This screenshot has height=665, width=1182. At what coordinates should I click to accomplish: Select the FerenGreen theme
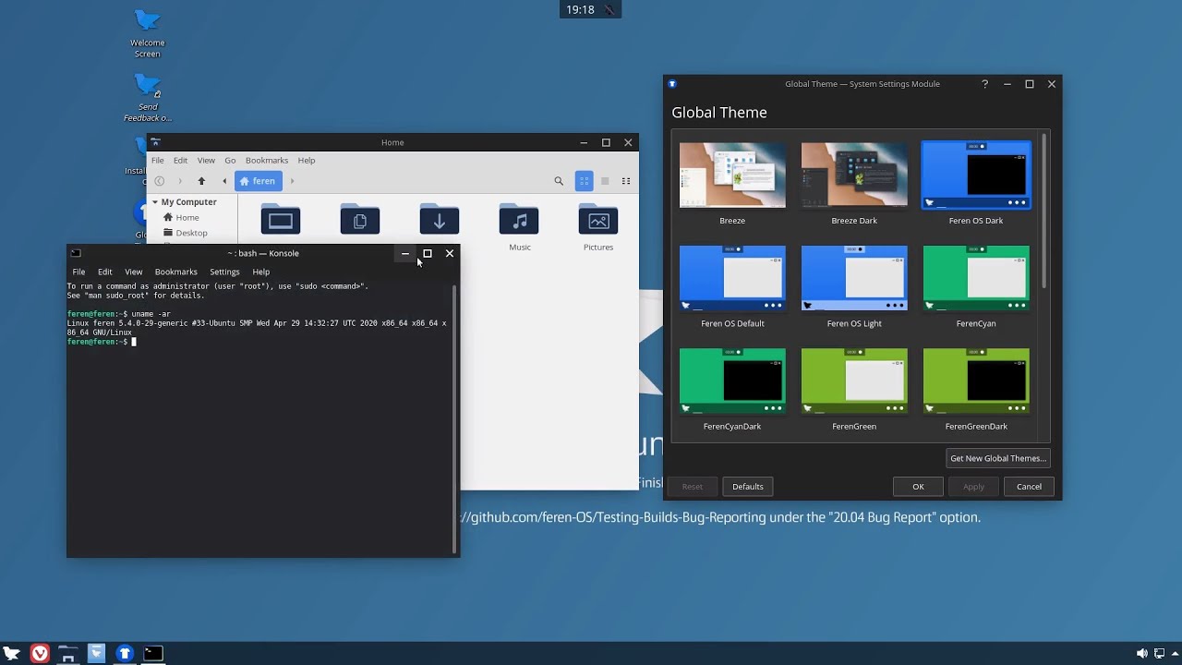click(854, 389)
